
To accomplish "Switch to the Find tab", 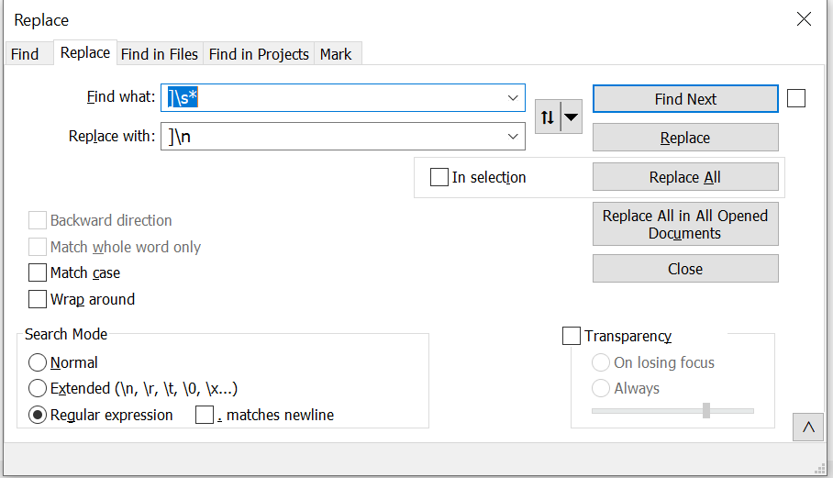I will 25,54.
